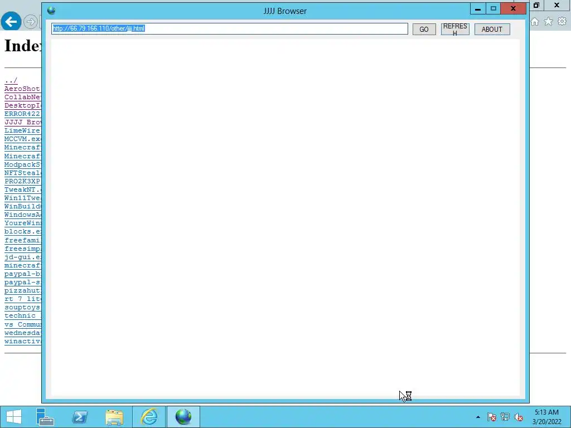Open the JJJJ Bro link in index
Viewport: 571px width, 428px height.
[x=22, y=122]
